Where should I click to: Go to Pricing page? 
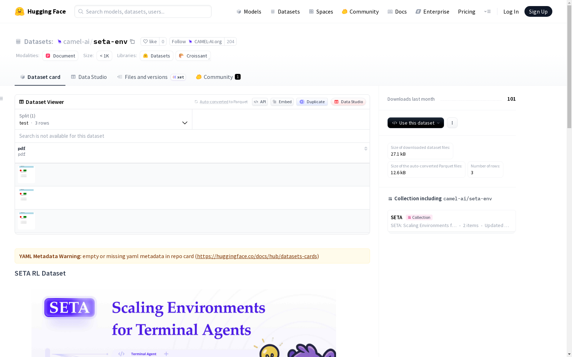(x=467, y=11)
